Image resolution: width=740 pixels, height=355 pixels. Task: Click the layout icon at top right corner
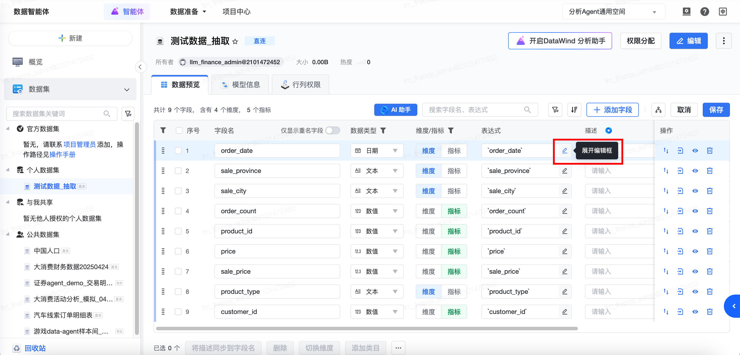pos(723,12)
